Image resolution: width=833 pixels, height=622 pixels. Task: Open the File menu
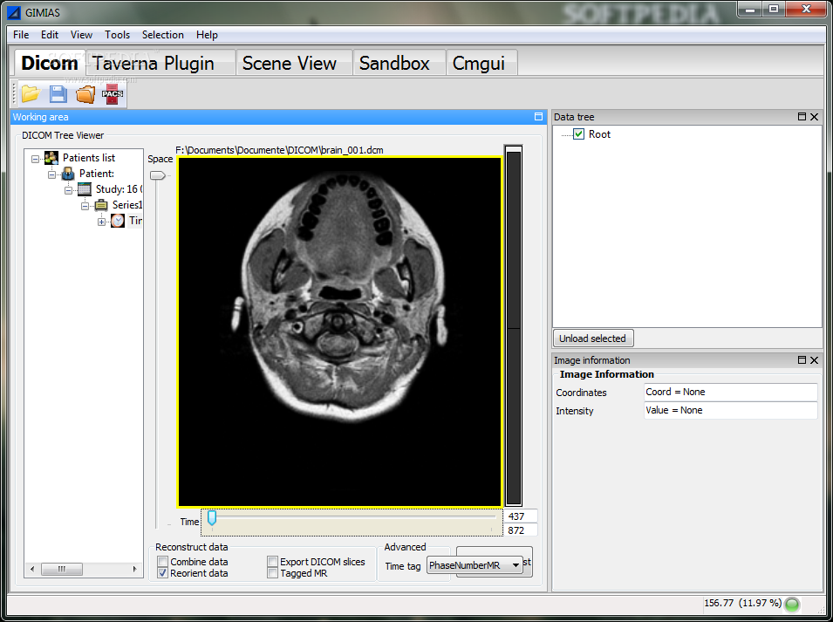21,35
